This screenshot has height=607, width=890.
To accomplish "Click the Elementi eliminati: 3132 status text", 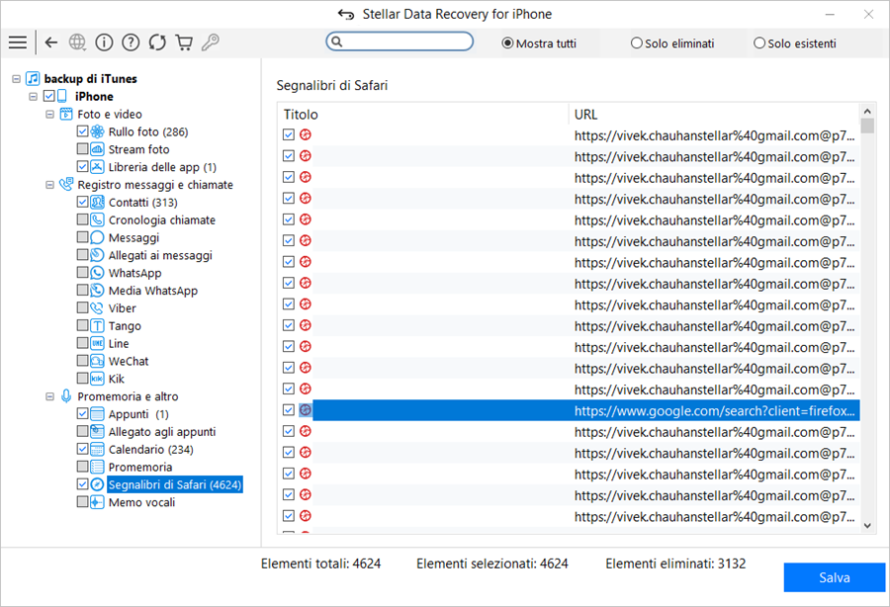I will pyautogui.click(x=675, y=564).
